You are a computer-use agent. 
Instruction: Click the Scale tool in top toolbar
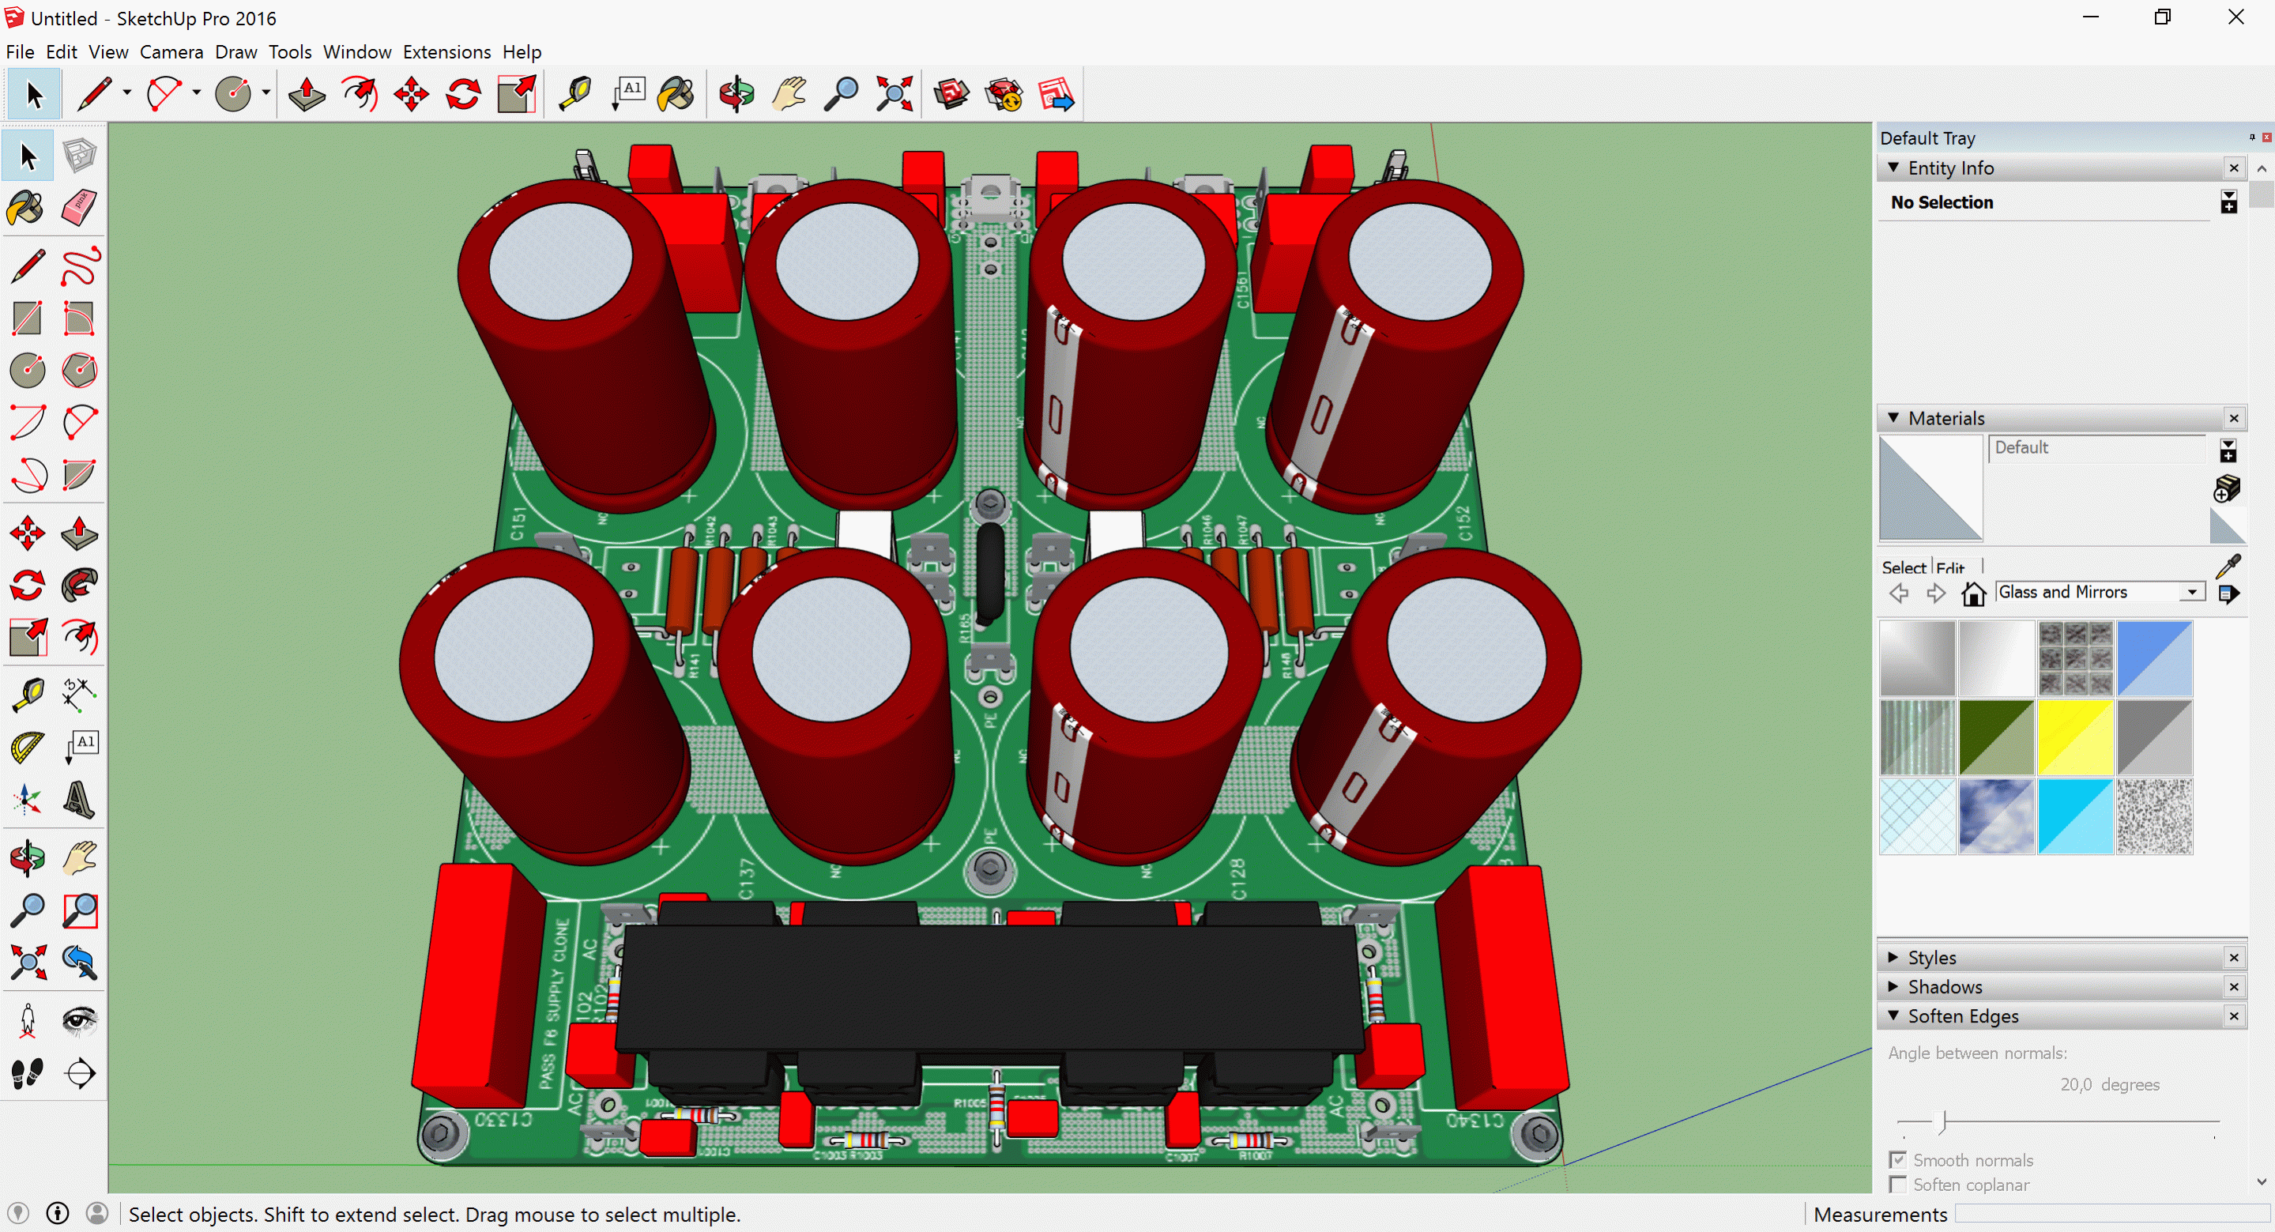(517, 93)
